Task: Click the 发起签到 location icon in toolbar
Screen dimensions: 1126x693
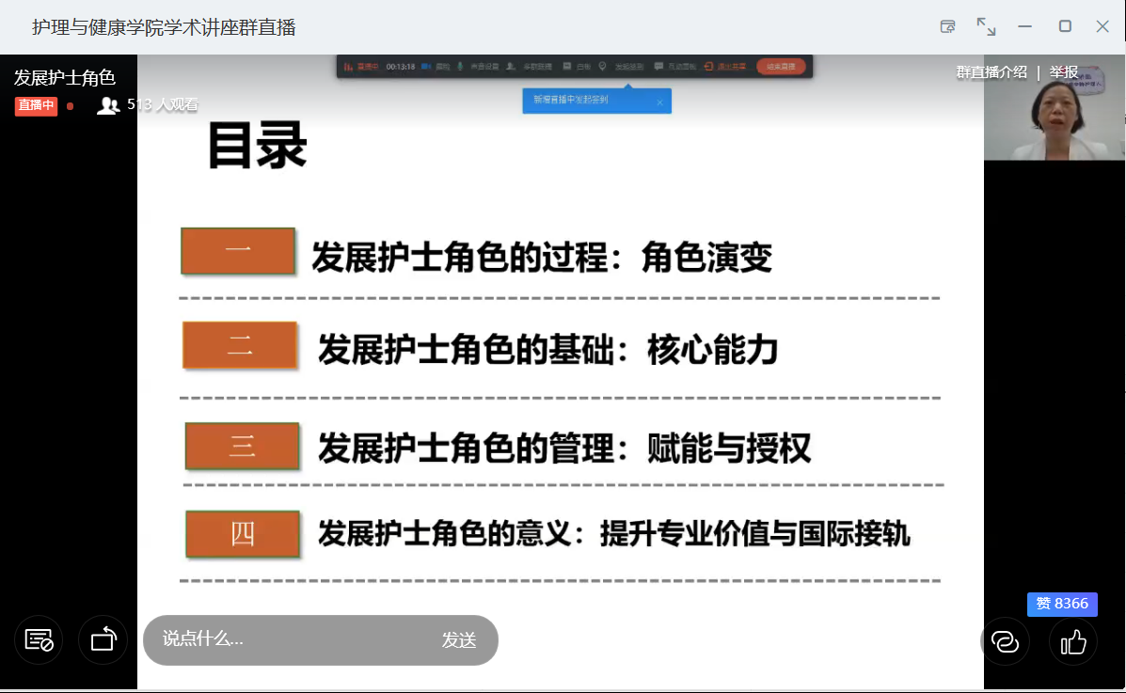Action: pyautogui.click(x=603, y=67)
